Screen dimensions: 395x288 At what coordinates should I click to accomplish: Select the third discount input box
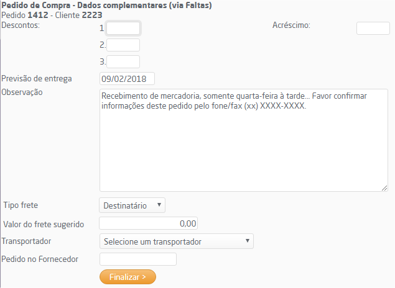123,61
